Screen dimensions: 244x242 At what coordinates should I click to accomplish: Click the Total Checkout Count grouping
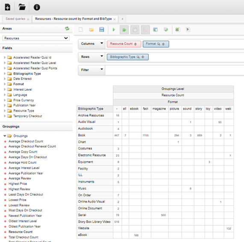click(x=24, y=237)
